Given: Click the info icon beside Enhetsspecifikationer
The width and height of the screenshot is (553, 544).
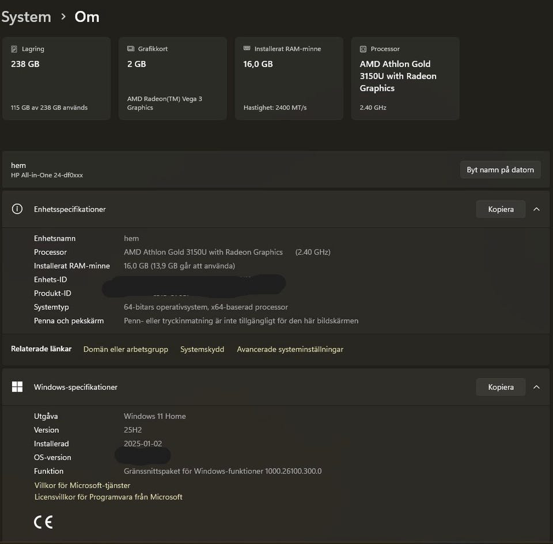Looking at the screenshot, I should [x=17, y=209].
